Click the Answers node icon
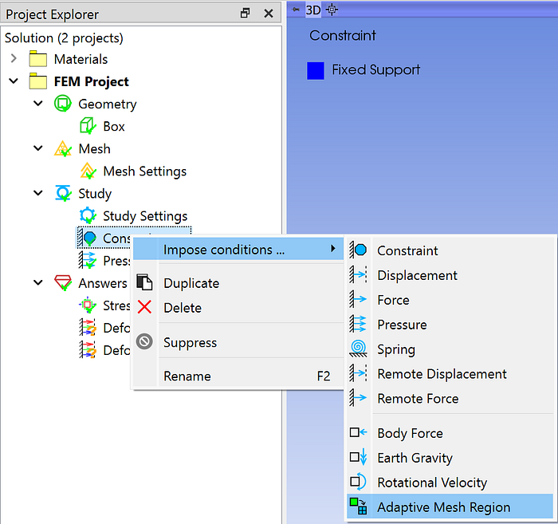This screenshot has width=558, height=524. point(63,282)
